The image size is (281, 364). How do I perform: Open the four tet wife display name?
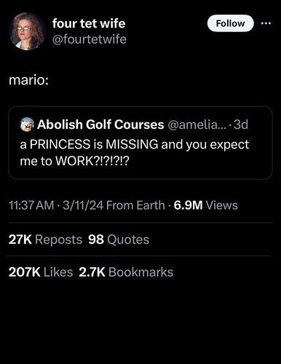[x=89, y=23]
